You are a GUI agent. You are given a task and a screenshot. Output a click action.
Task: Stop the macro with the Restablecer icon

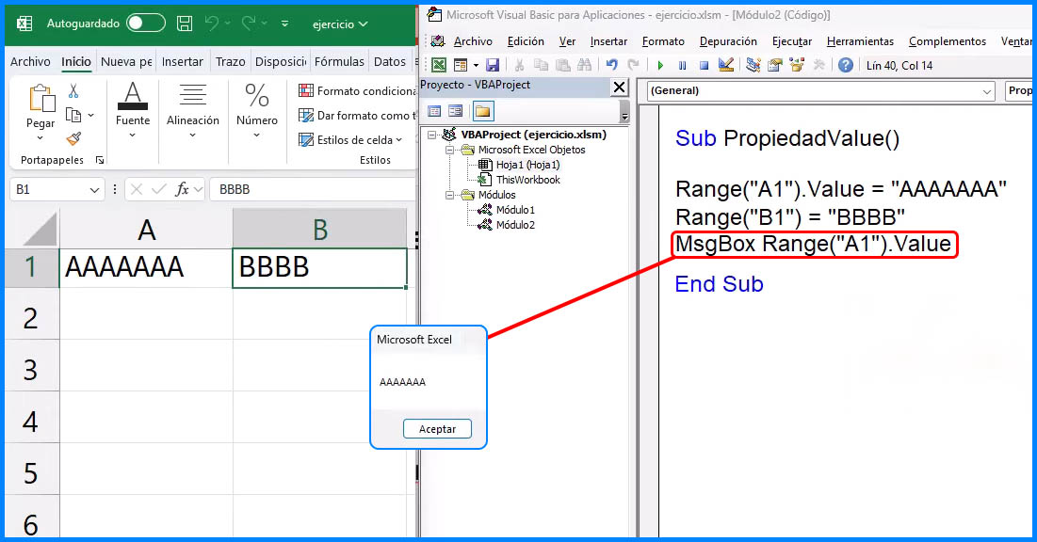coord(705,64)
